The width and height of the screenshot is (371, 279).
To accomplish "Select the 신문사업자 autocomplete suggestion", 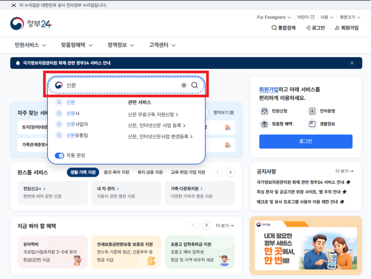I will 77,124.
